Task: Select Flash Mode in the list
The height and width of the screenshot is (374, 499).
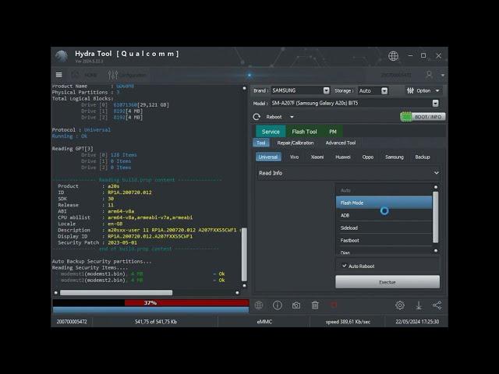Action: click(384, 203)
